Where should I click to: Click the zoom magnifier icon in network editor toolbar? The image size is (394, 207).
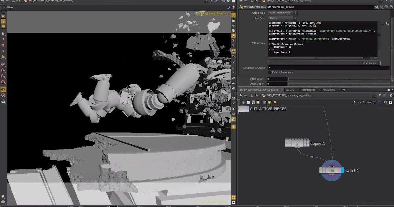point(385,102)
